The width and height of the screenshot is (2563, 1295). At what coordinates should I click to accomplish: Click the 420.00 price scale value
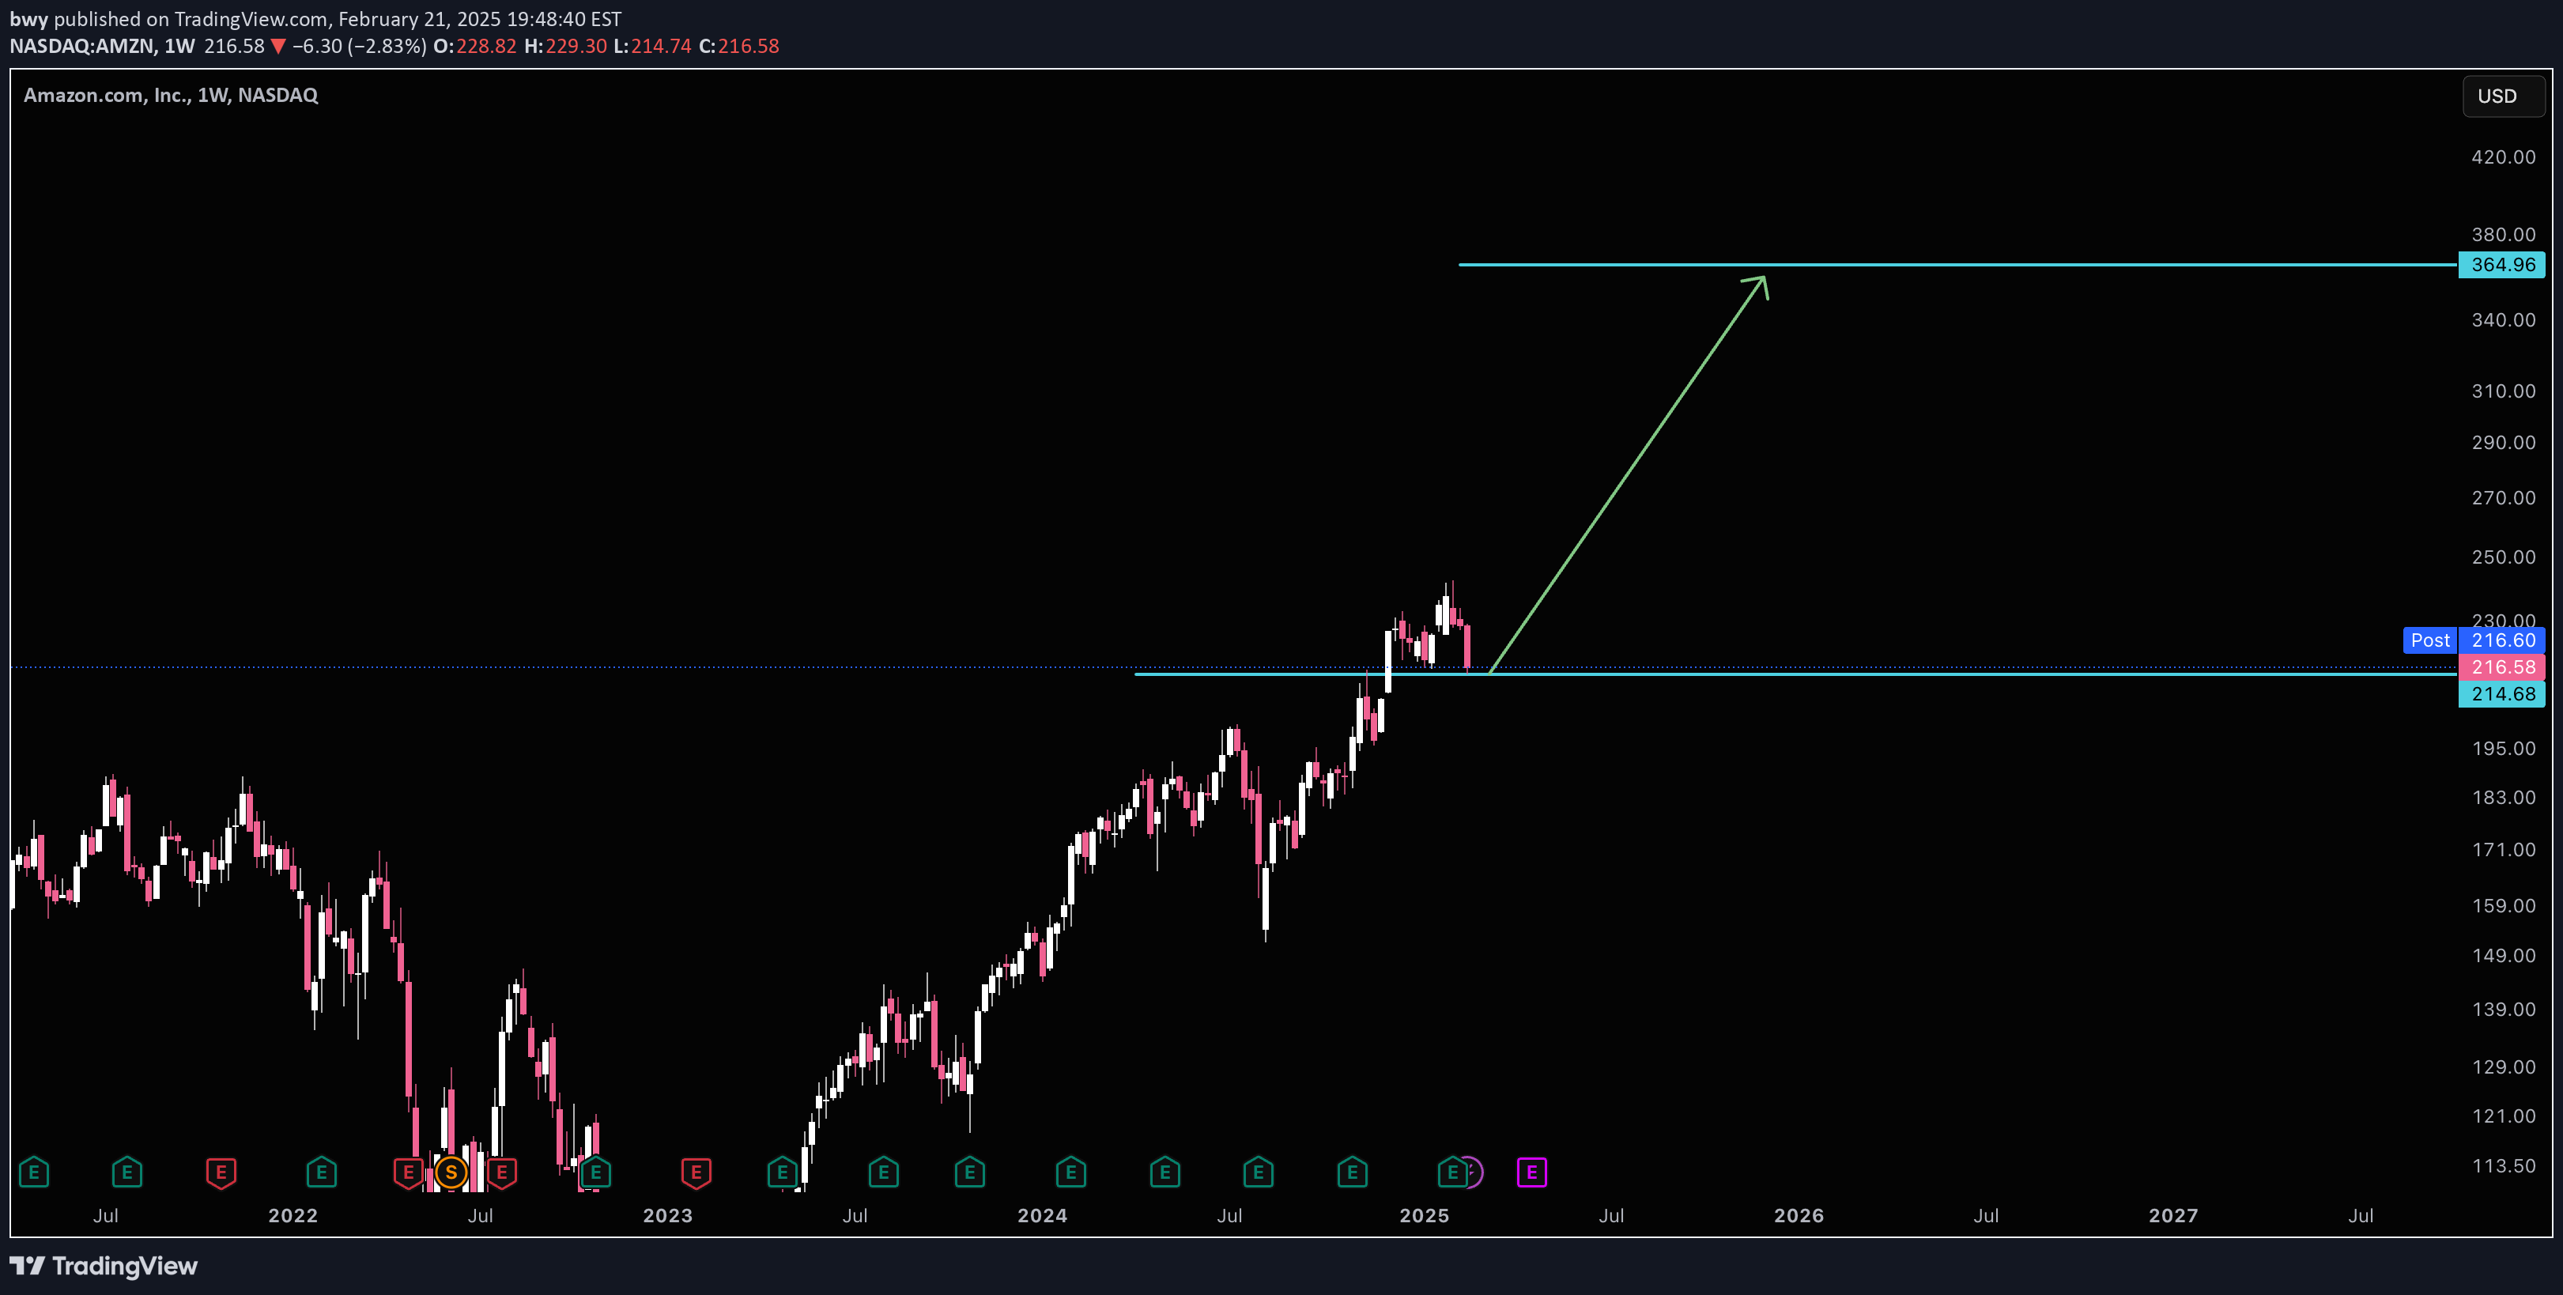pos(2503,157)
